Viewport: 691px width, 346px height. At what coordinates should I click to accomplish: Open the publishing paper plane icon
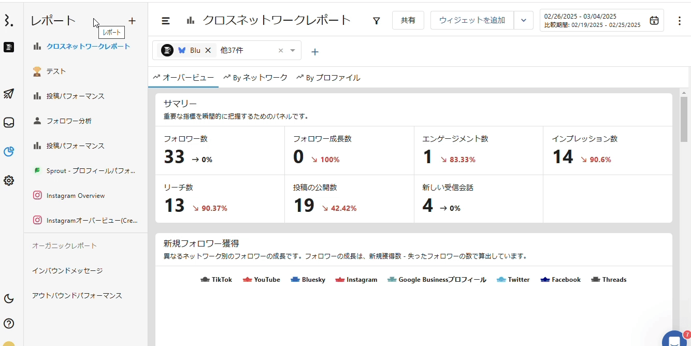9,94
